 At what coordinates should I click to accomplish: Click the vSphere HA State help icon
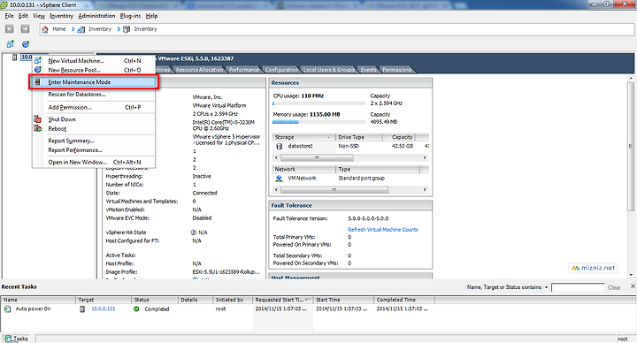click(x=194, y=232)
